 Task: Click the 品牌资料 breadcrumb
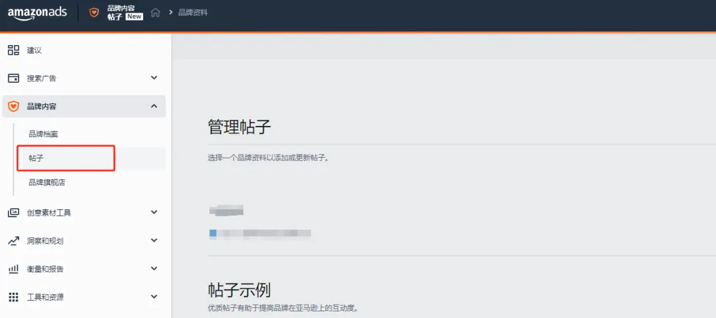point(193,13)
